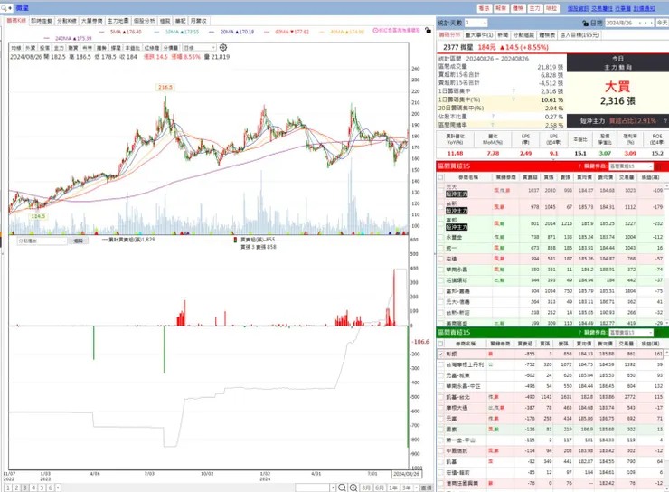Switch to 個股分析 tab
The width and height of the screenshot is (669, 492).
pyautogui.click(x=145, y=21)
